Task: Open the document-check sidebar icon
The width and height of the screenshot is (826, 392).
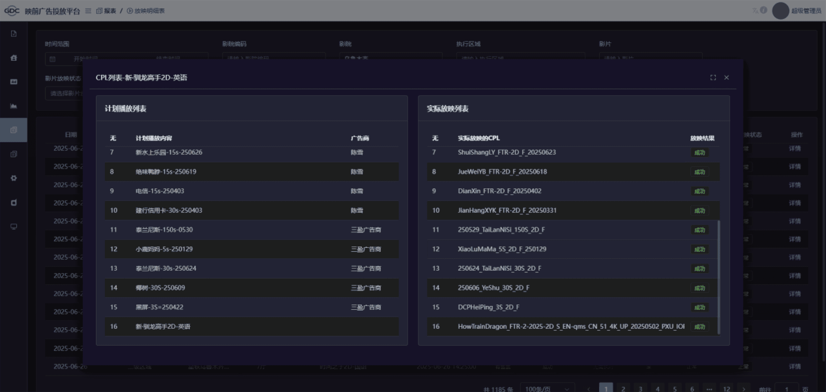Action: tap(14, 34)
